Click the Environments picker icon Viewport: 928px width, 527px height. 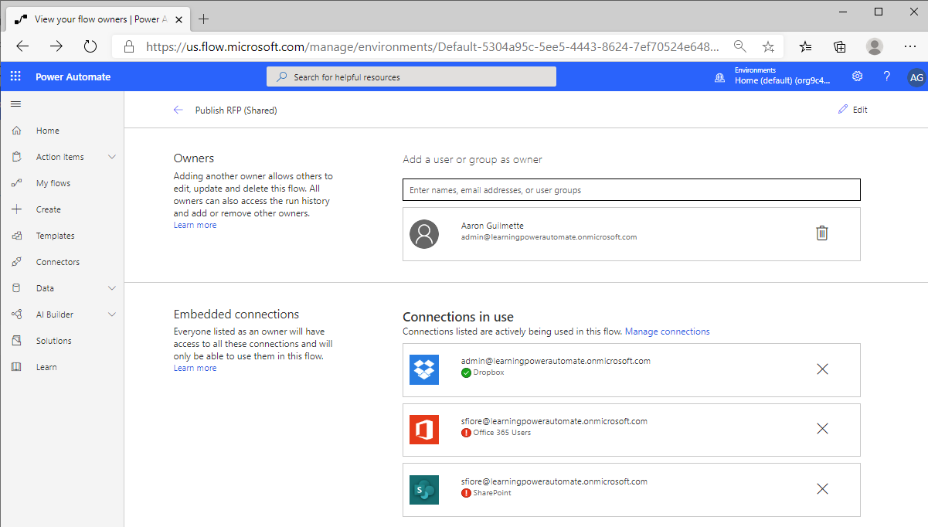click(719, 77)
